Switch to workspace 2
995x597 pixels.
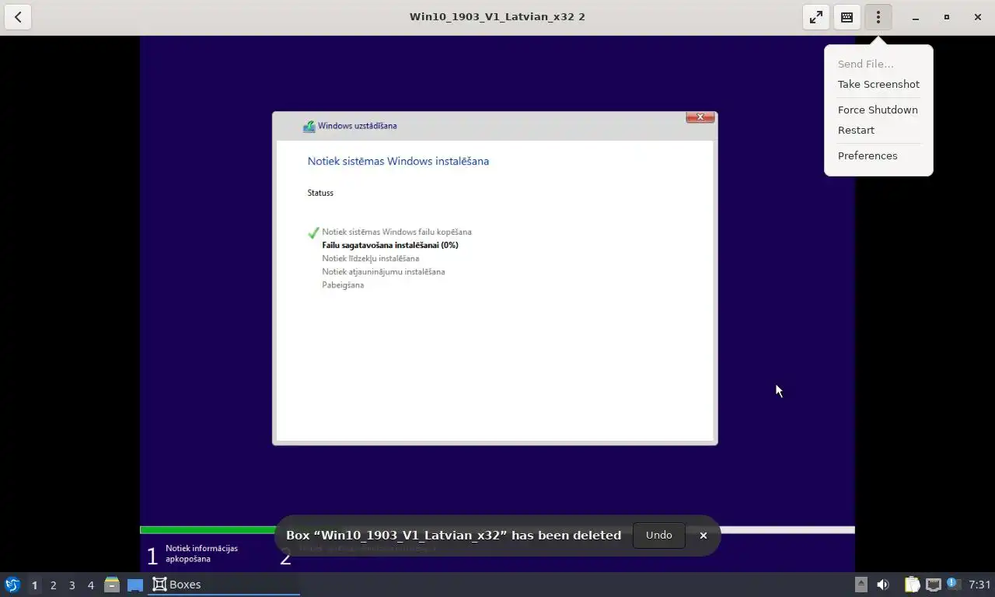(x=53, y=585)
